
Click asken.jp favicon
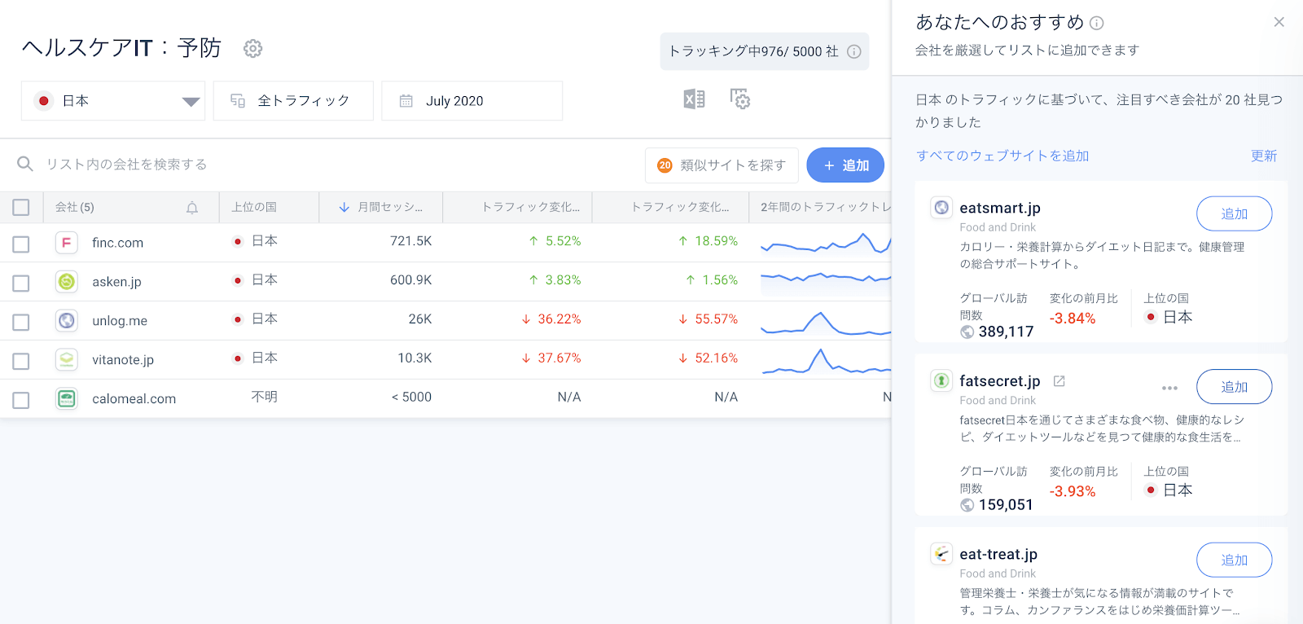pyautogui.click(x=67, y=282)
